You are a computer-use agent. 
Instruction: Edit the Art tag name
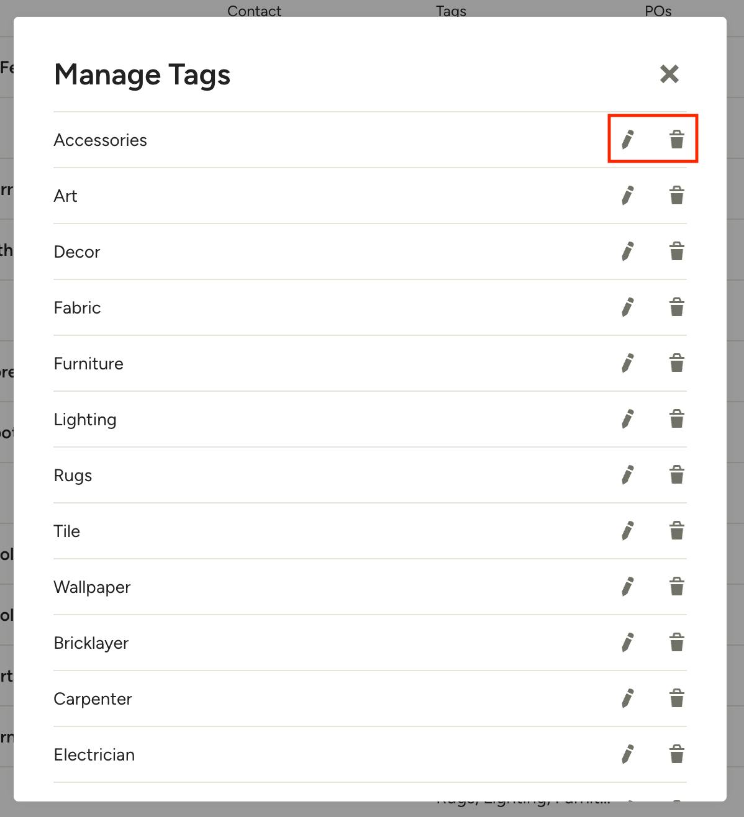[x=628, y=196]
